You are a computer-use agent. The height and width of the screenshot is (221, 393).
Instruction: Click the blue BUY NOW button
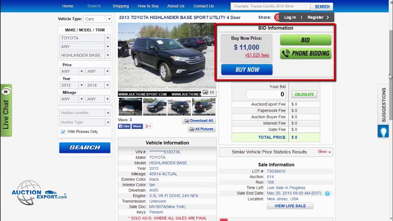[x=247, y=70]
